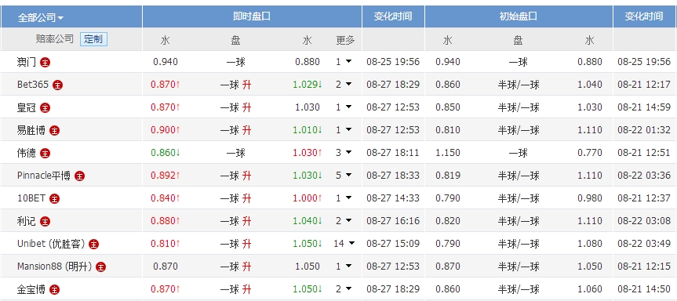Viewport: 677px width, 301px height.
Task: Open the 全部公司 company filter dropdown
Action: coord(41,18)
